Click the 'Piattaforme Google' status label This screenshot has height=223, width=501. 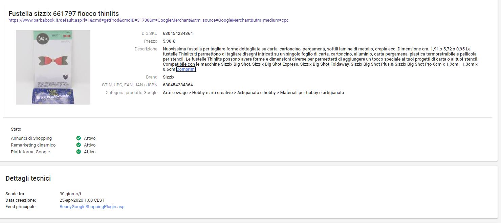pyautogui.click(x=30, y=152)
